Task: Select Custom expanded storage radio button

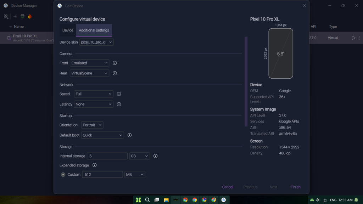Action: 63,175
